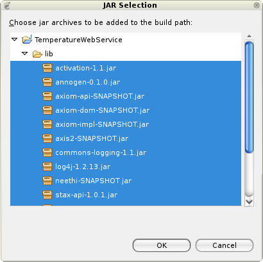This screenshot has height=262, width=263.
Task: Click the scrollbar down arrow
Action: click(x=249, y=202)
